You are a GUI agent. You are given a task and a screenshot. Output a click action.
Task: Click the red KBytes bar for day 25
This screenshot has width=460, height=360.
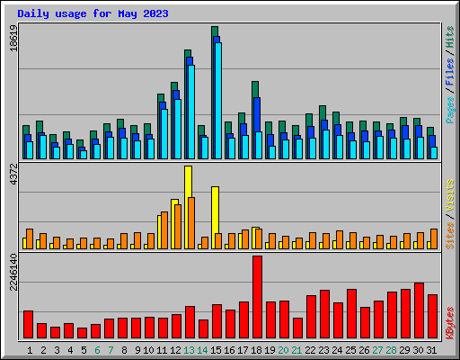click(351, 314)
